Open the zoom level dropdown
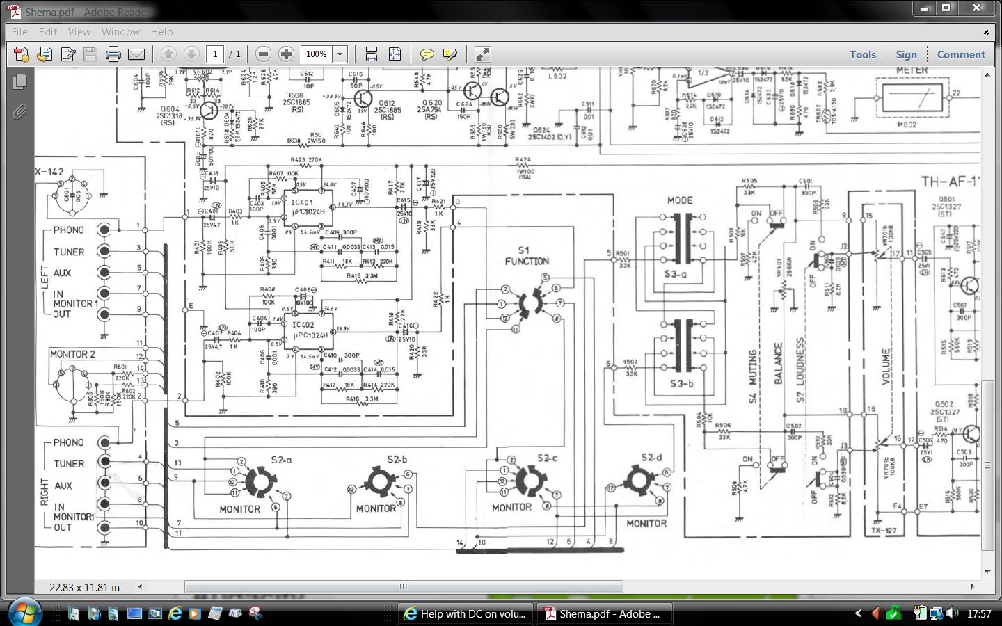 [x=340, y=54]
